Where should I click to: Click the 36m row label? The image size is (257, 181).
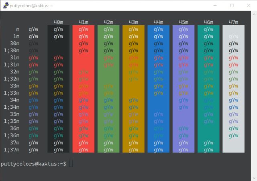14,128
